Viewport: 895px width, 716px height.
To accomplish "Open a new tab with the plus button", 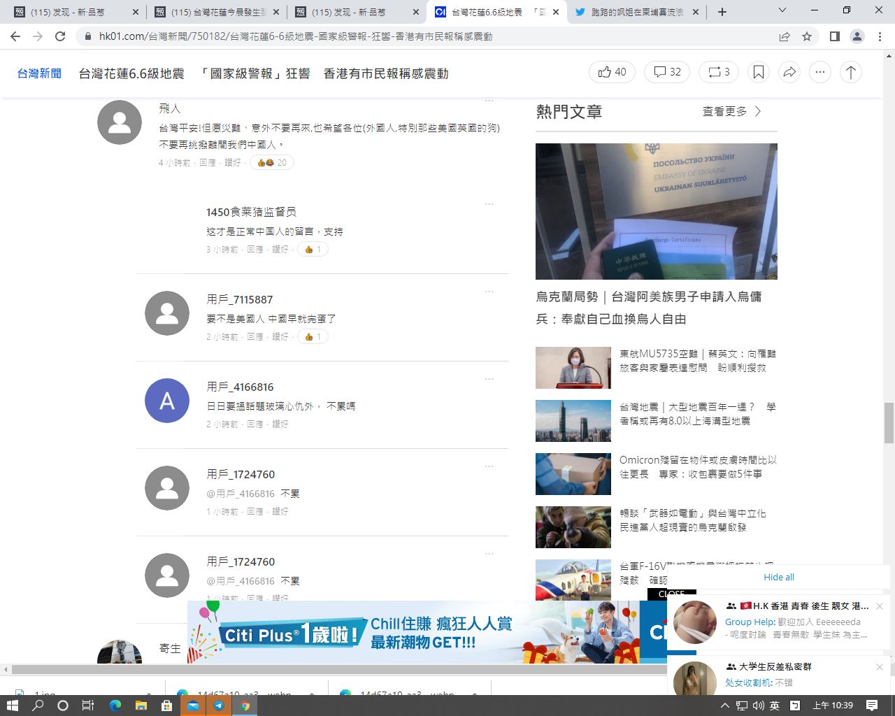I will coord(722,12).
